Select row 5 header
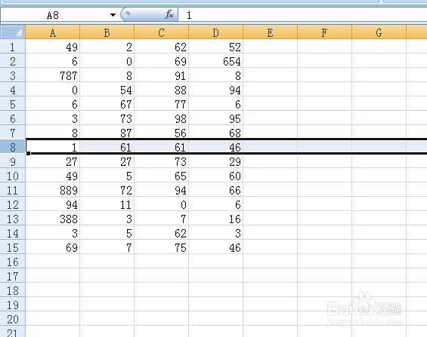The width and height of the screenshot is (427, 337). click(x=13, y=104)
